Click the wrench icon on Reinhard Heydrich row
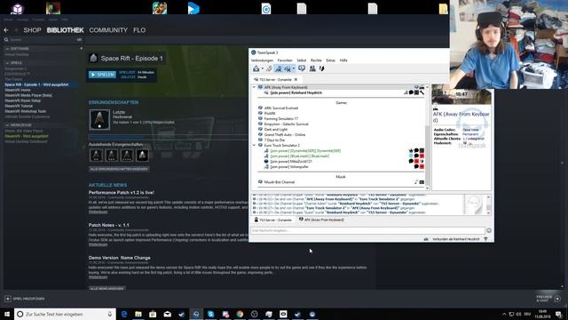Screen dimensions: 568x320 pos(422,92)
